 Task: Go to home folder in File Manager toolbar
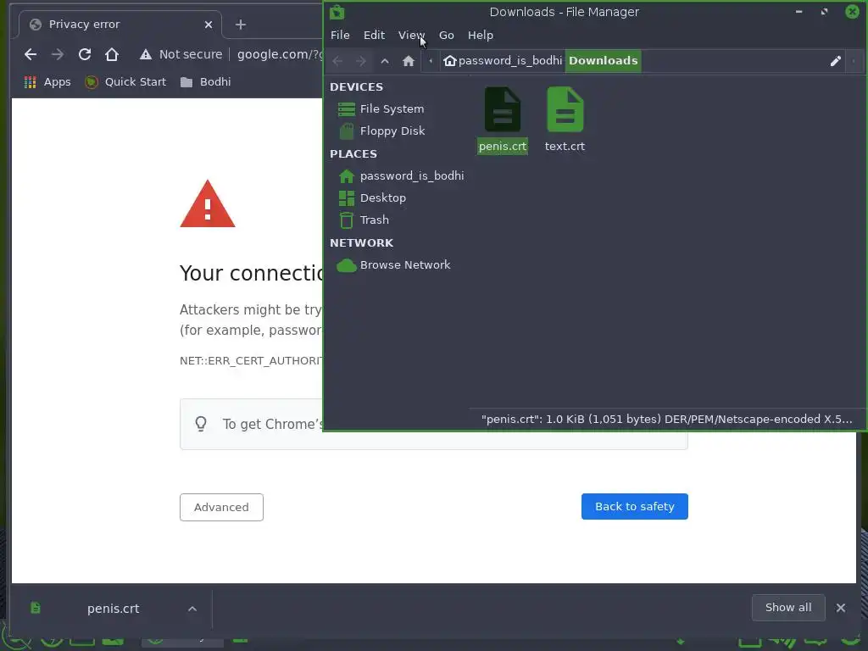pos(409,61)
